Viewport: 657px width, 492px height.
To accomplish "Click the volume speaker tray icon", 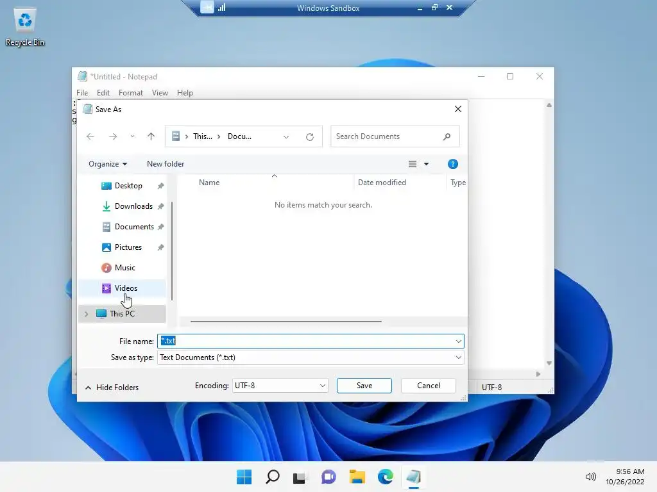I will pos(590,477).
